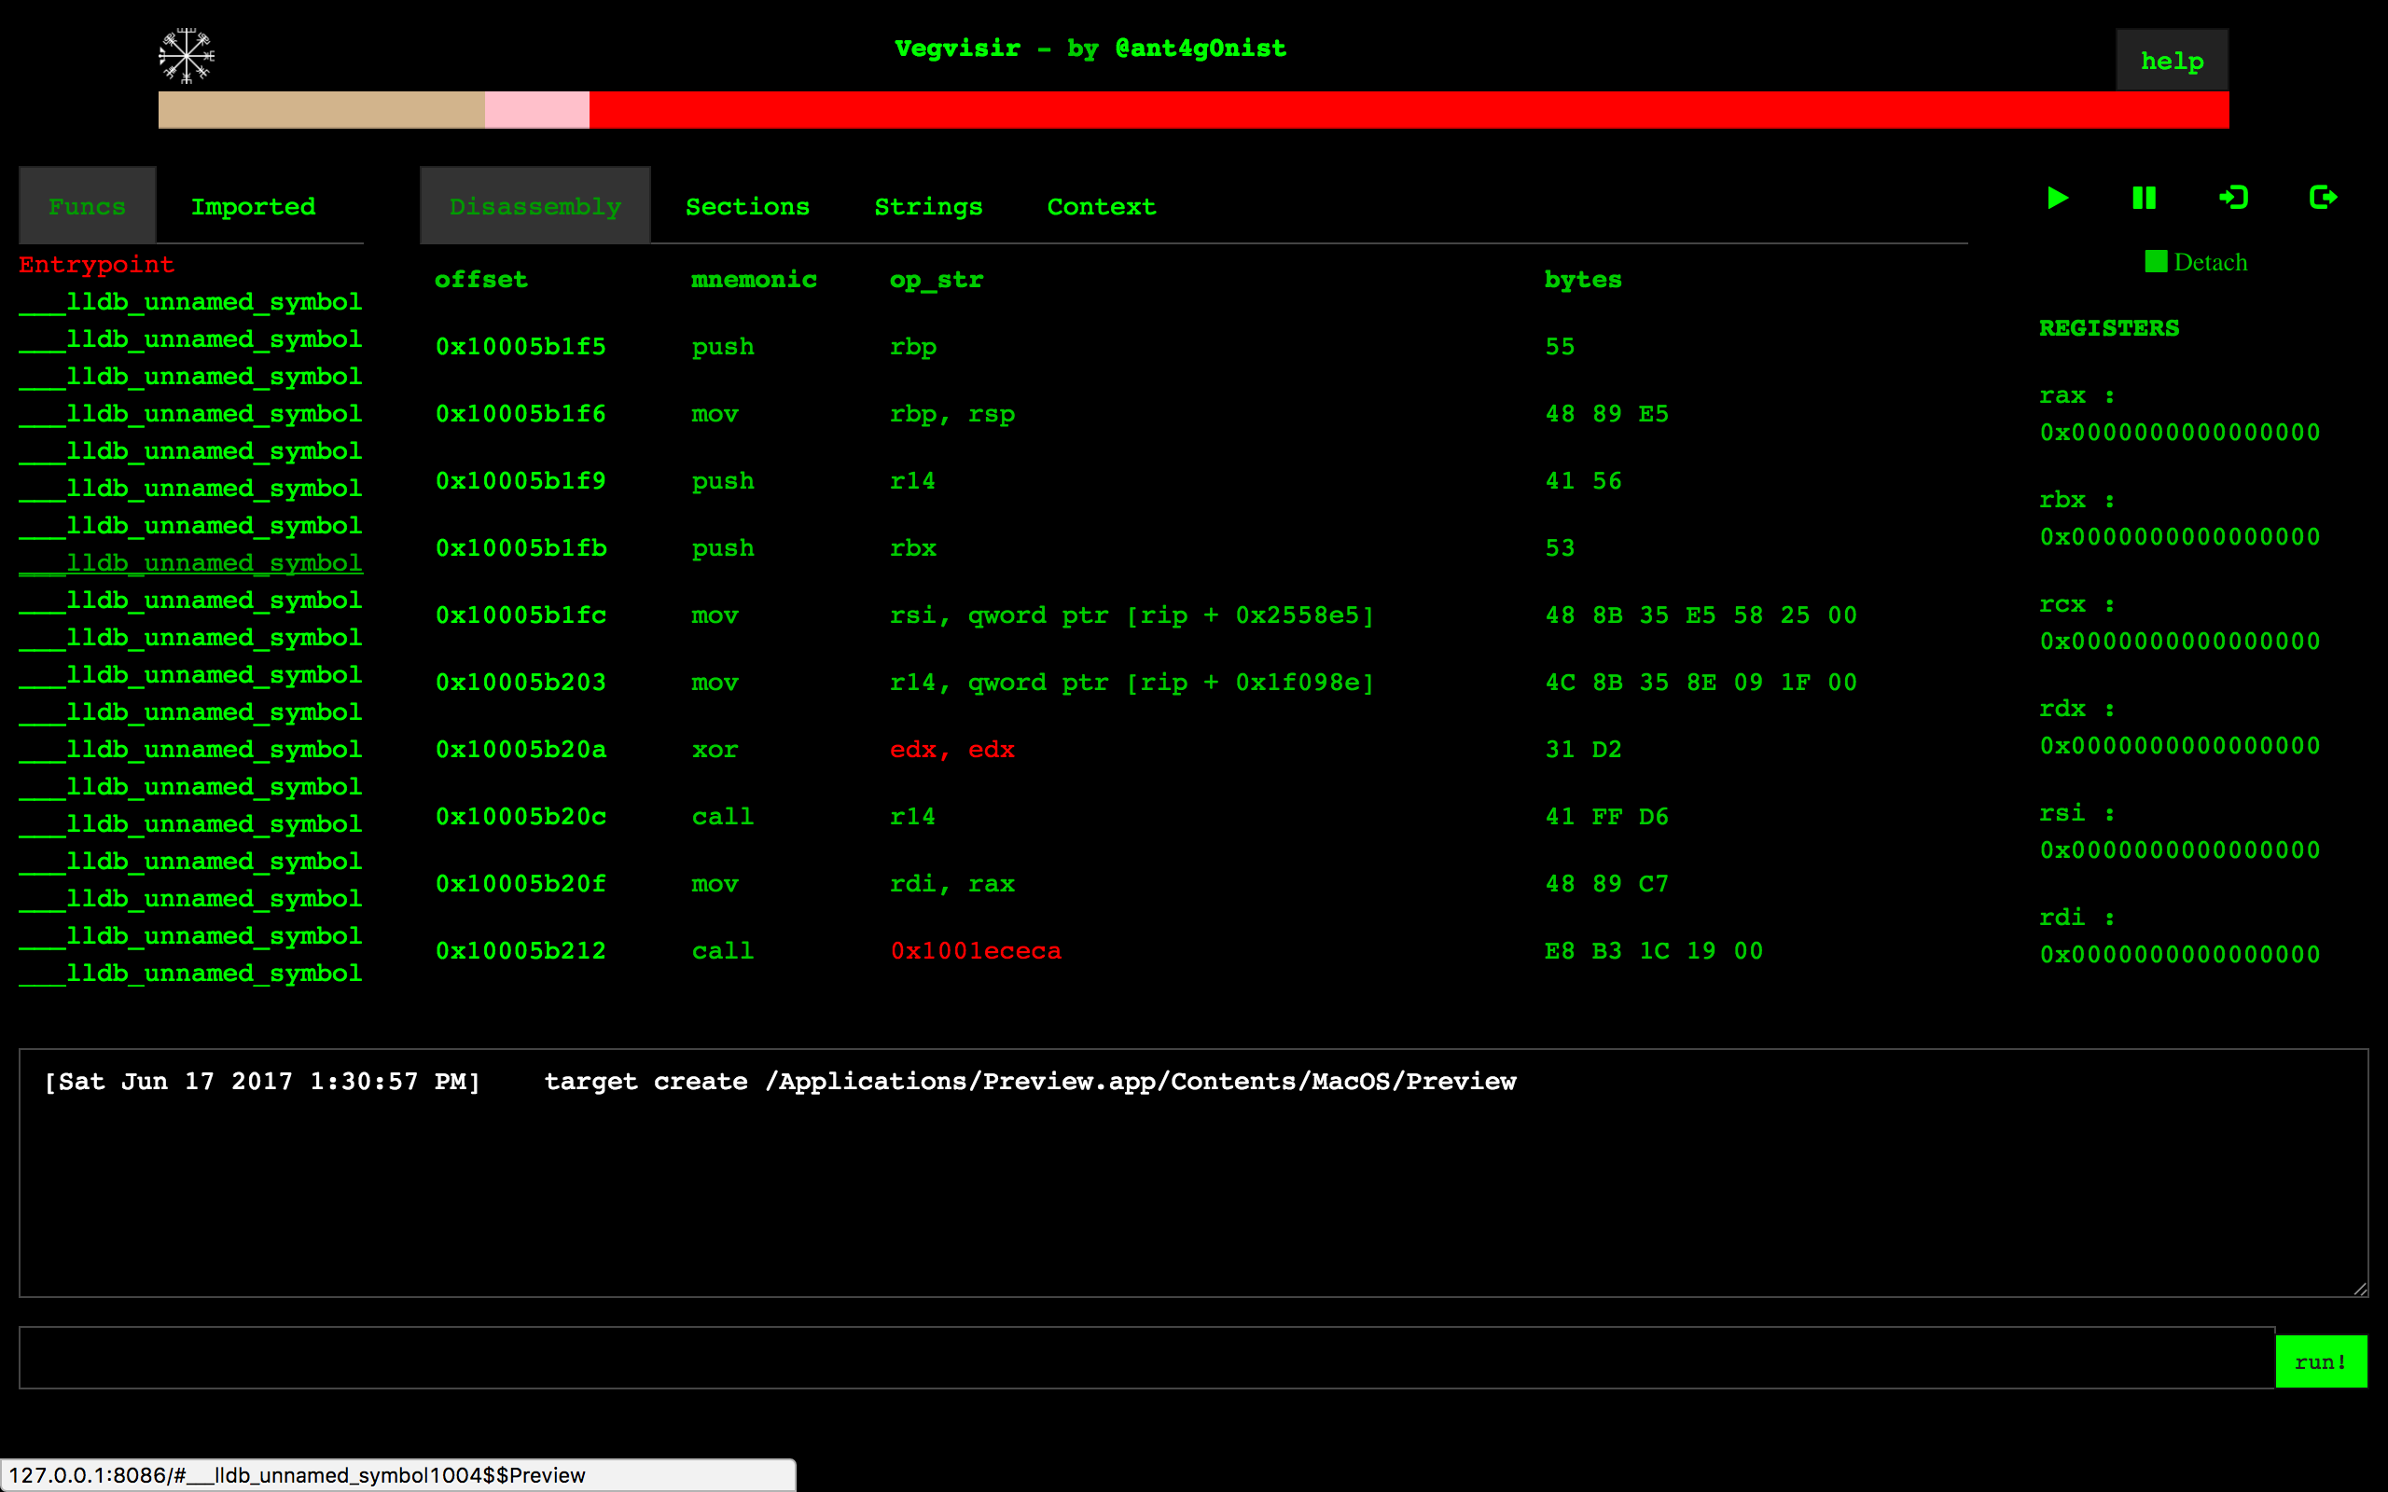Open the Context tab

pos(1102,206)
